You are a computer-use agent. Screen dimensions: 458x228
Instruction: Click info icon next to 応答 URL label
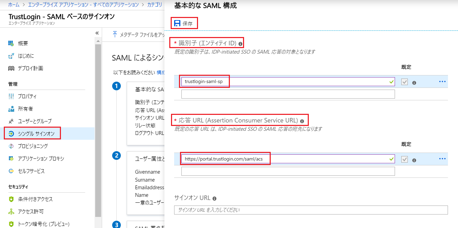point(302,121)
